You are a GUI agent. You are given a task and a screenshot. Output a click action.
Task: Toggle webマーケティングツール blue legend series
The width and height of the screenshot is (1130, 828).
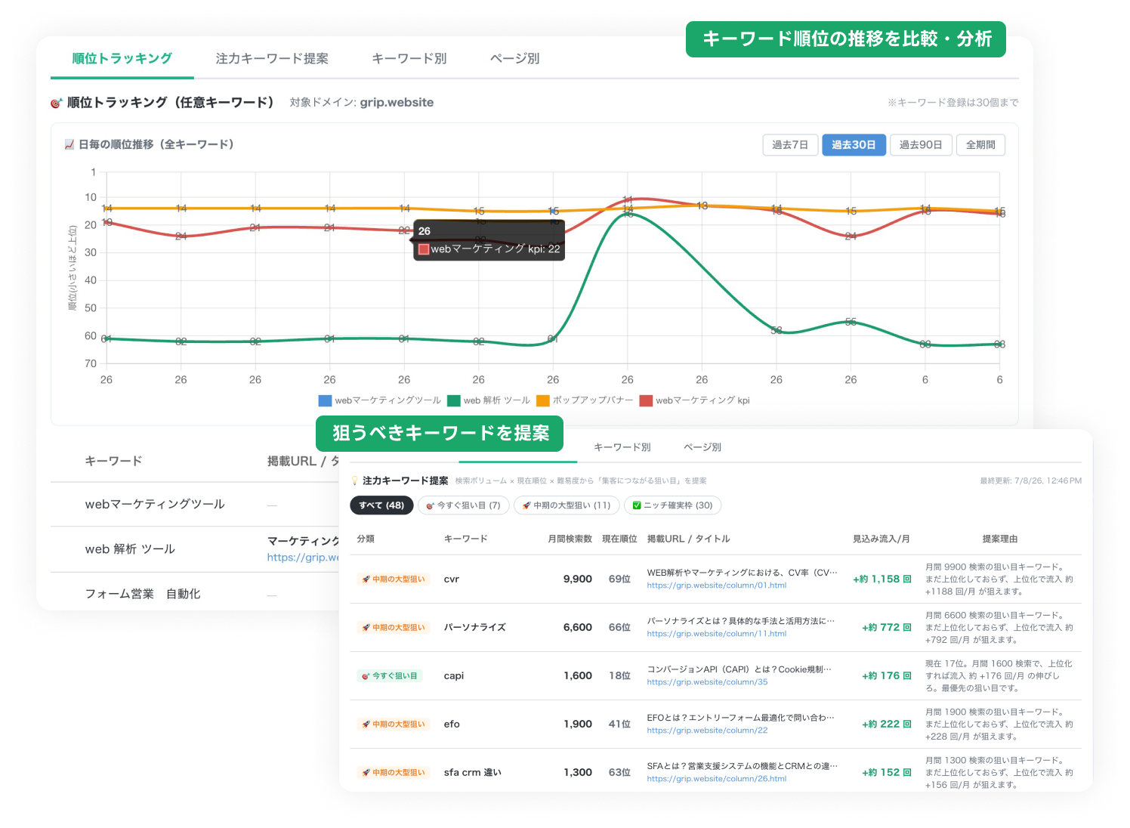coord(380,400)
